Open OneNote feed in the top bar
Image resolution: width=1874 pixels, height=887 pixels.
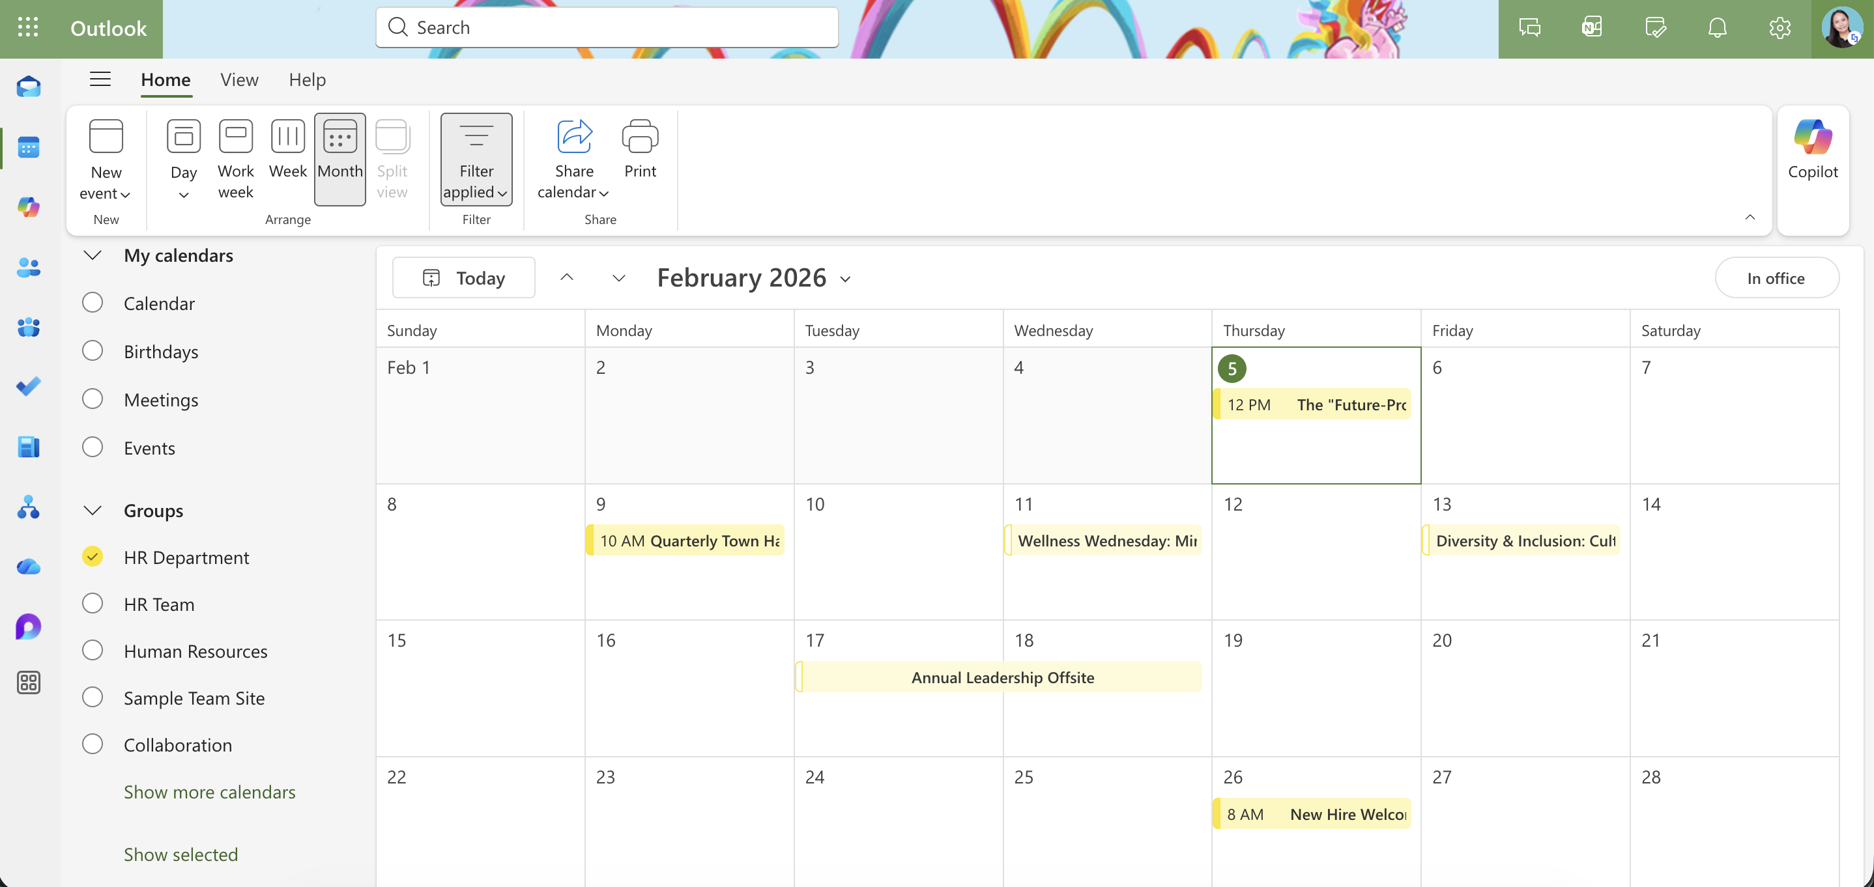coord(1592,27)
